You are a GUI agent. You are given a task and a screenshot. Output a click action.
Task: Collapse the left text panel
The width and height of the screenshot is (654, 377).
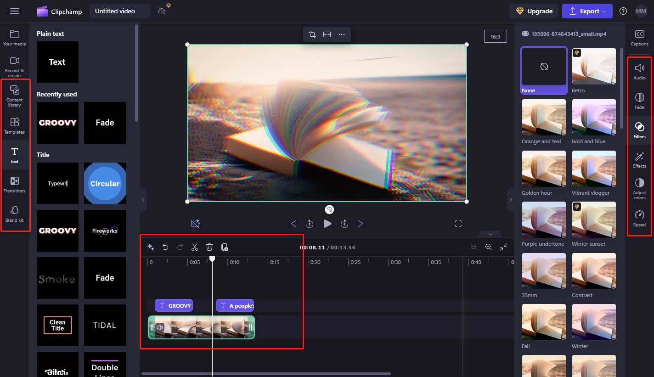143,200
